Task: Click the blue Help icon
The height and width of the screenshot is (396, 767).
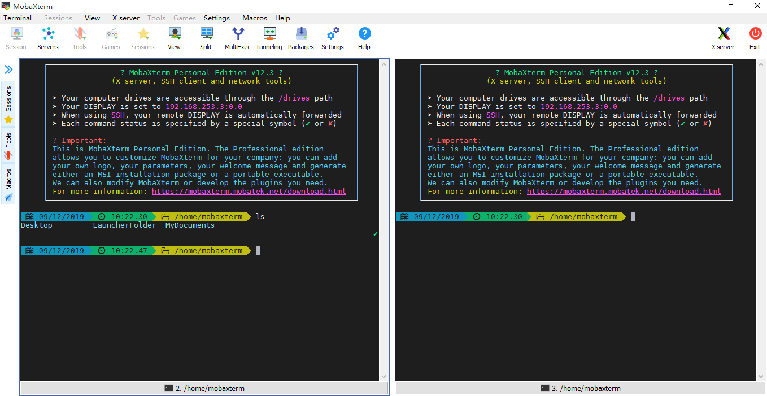Action: coord(364,38)
